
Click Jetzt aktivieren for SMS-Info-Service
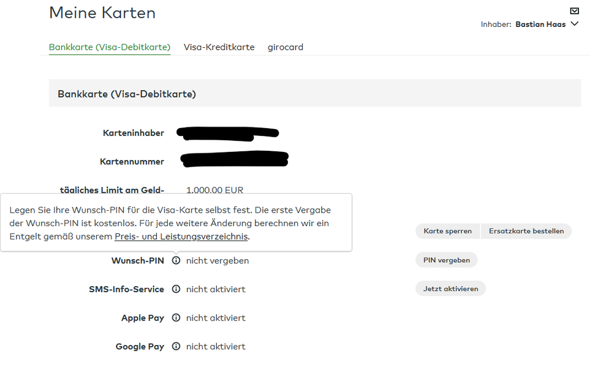tap(450, 289)
